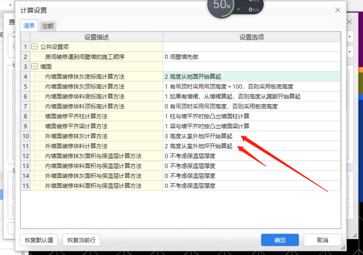
Task: Close the background window behind dialog
Action: coord(350,22)
